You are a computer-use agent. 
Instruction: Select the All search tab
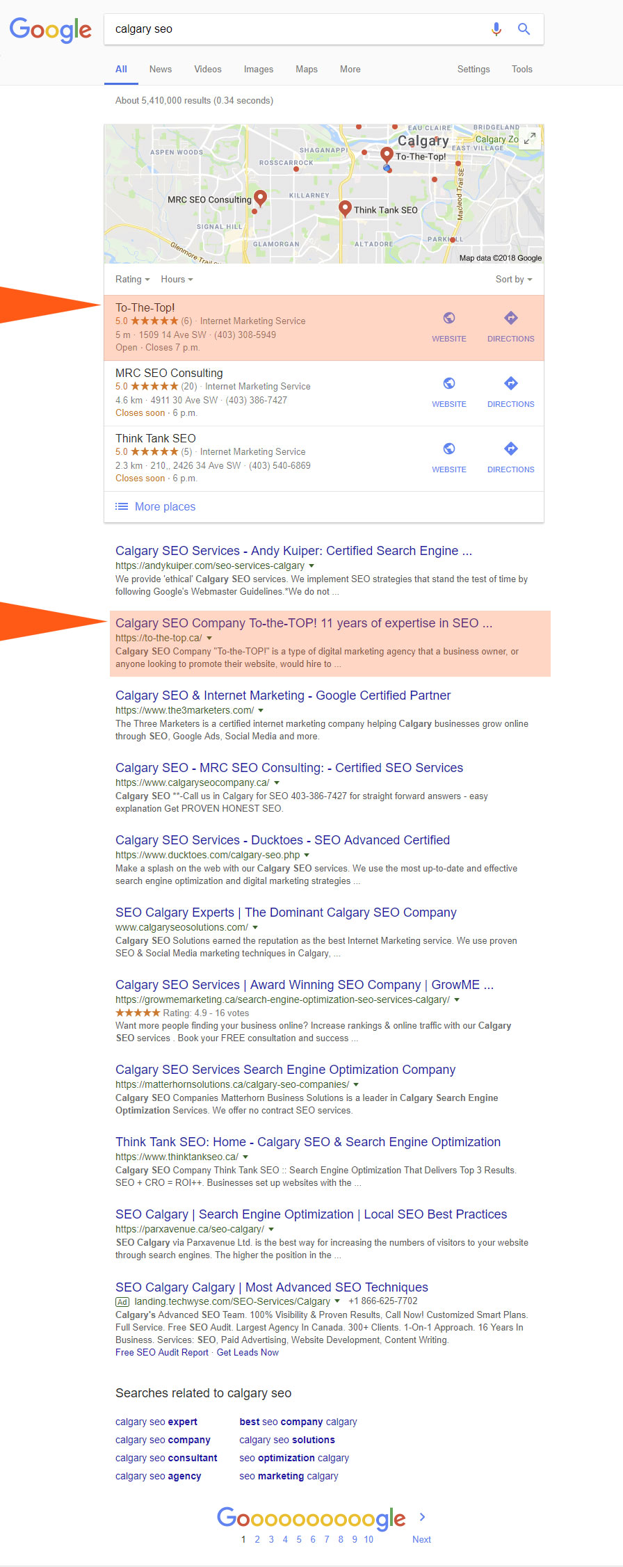[121, 69]
